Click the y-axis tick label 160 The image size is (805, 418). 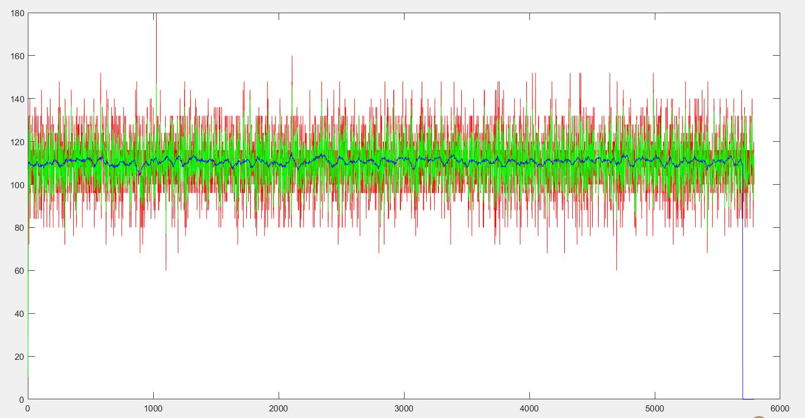[x=17, y=56]
